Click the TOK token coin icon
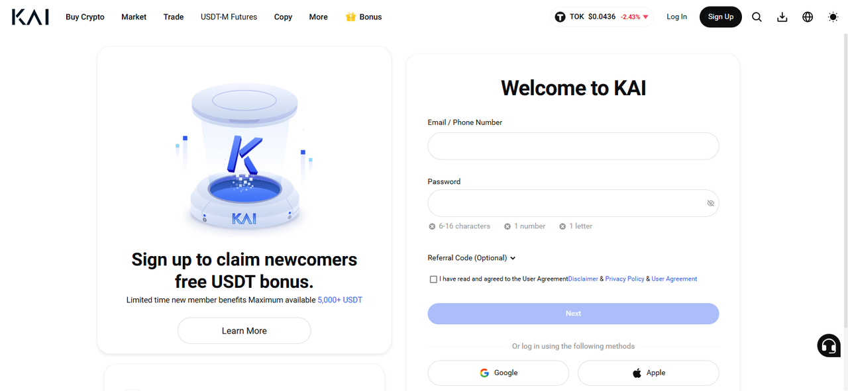The height and width of the screenshot is (391, 848). [x=560, y=17]
